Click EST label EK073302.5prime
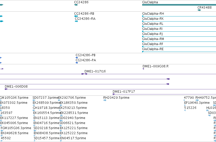Screen dimensions: 216x142 tap(14, 103)
